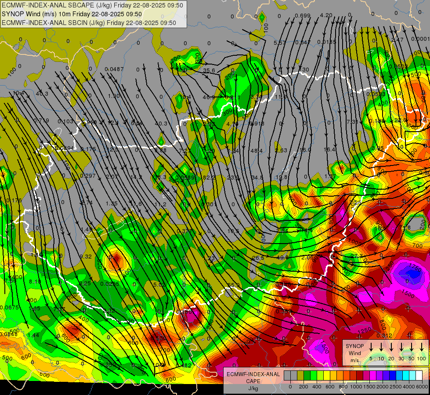Screen dimensions: 430x395
Task: Click the '1250' contour label on the map
Action: point(365,330)
